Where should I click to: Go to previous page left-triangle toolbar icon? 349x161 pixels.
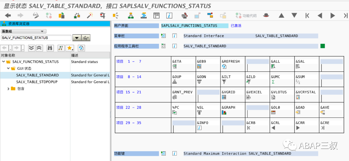[320, 15]
